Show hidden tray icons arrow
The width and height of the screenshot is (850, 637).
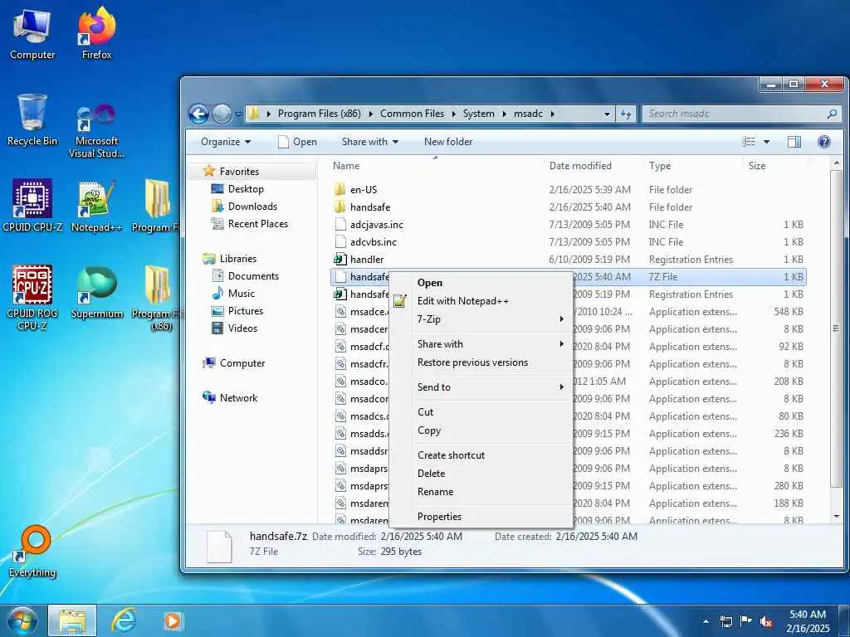point(706,622)
